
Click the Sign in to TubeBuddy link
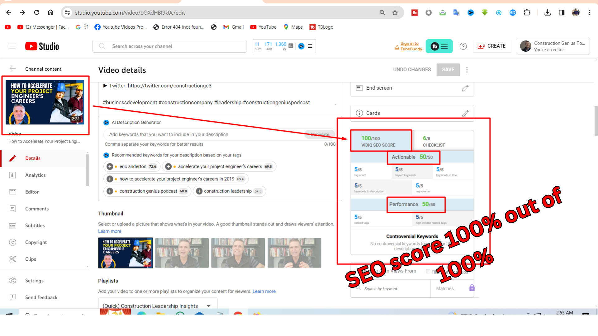point(411,46)
